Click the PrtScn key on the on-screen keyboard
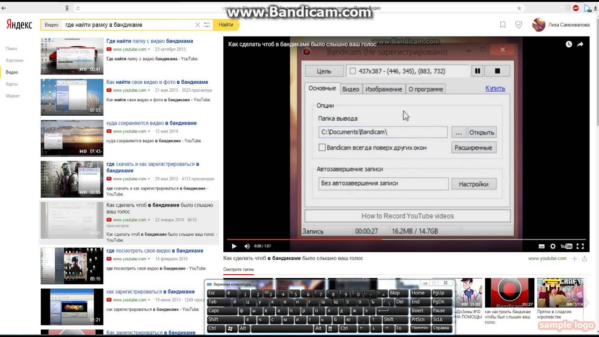Viewport: 599px width, 337px height. click(x=420, y=320)
